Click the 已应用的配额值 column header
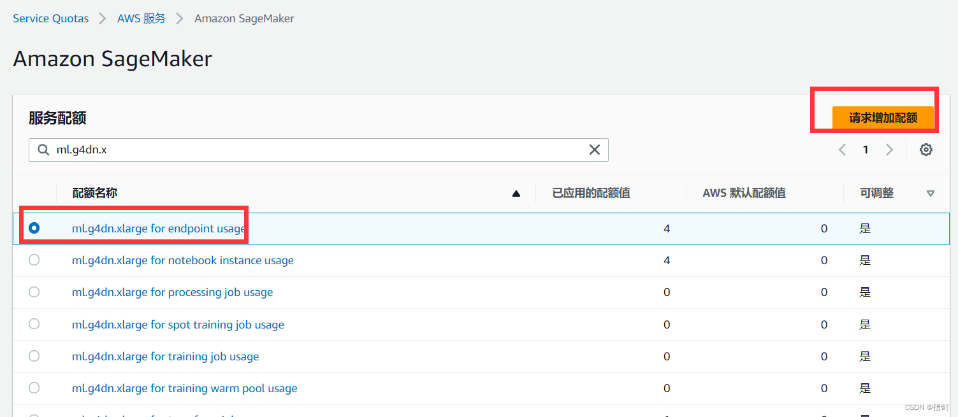 (591, 193)
